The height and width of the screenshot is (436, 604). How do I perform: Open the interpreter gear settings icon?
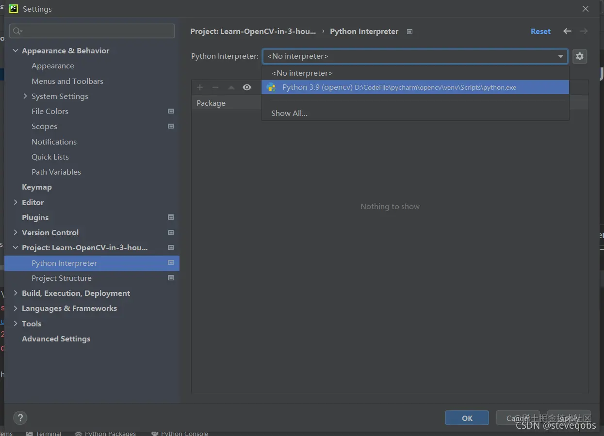[x=580, y=56]
